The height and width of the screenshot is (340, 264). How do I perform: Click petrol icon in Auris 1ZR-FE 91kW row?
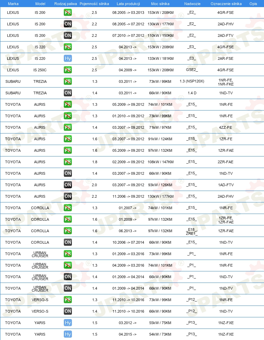pyautogui.click(x=68, y=139)
